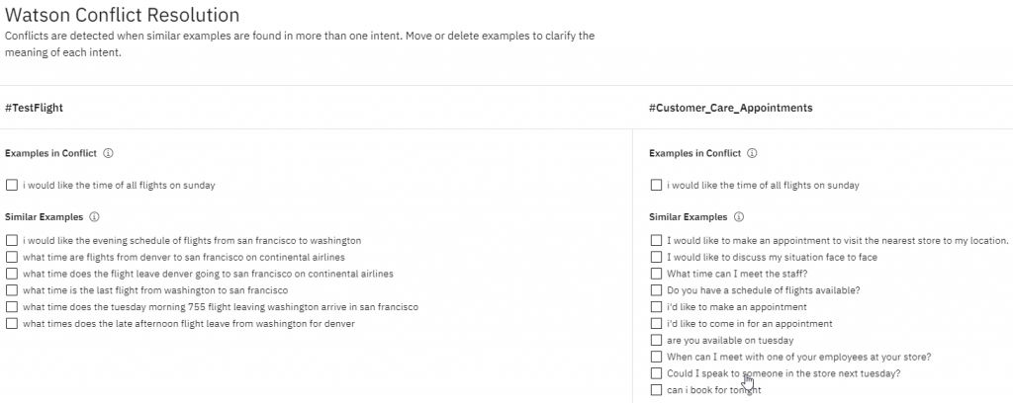Click the #TestFlight intent heading
This screenshot has height=403, width=1013.
pos(35,108)
